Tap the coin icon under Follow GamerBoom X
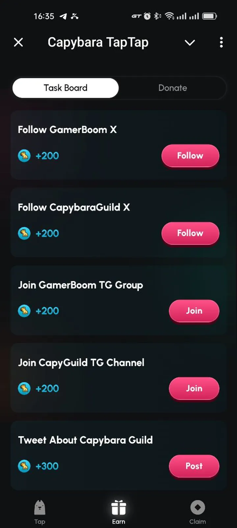The height and width of the screenshot is (528, 237). pyautogui.click(x=24, y=156)
